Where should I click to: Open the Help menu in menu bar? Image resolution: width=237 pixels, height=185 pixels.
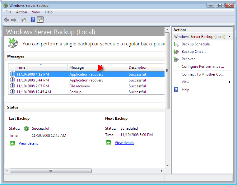[x=49, y=12]
